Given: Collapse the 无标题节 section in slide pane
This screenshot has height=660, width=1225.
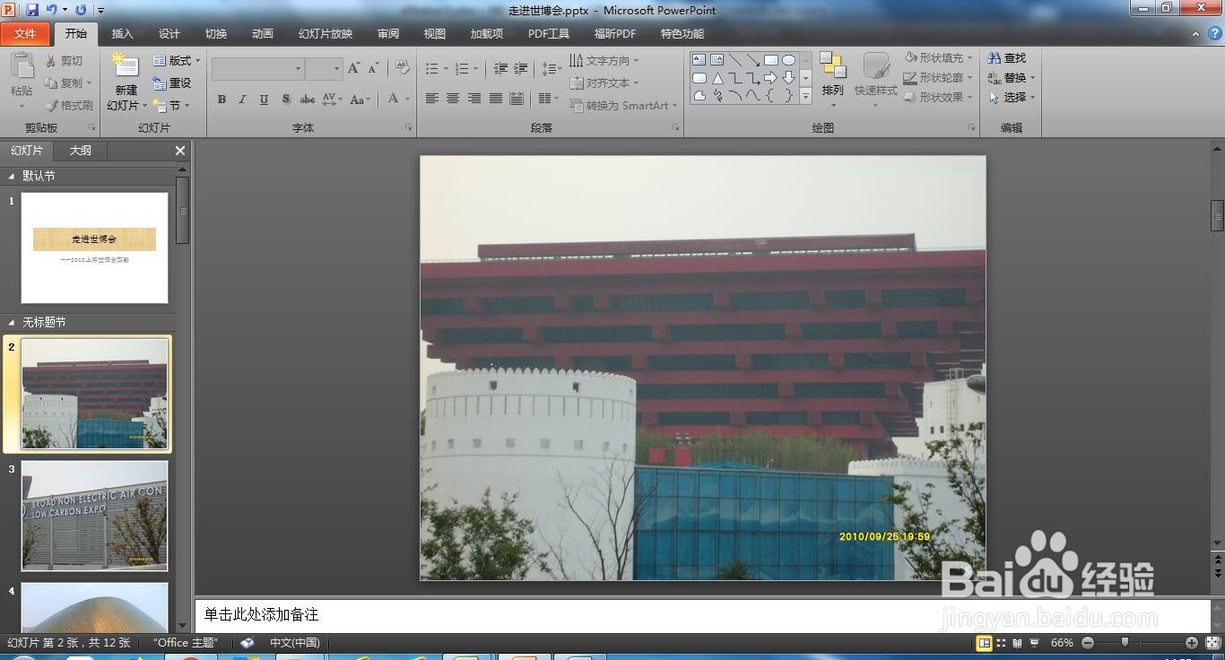Looking at the screenshot, I should click(x=12, y=322).
